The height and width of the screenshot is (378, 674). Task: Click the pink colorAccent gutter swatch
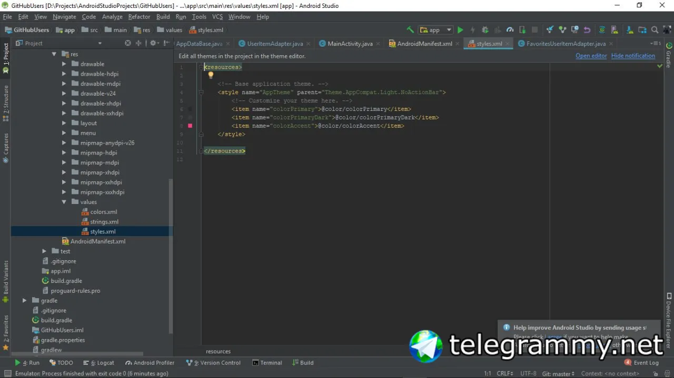click(190, 126)
